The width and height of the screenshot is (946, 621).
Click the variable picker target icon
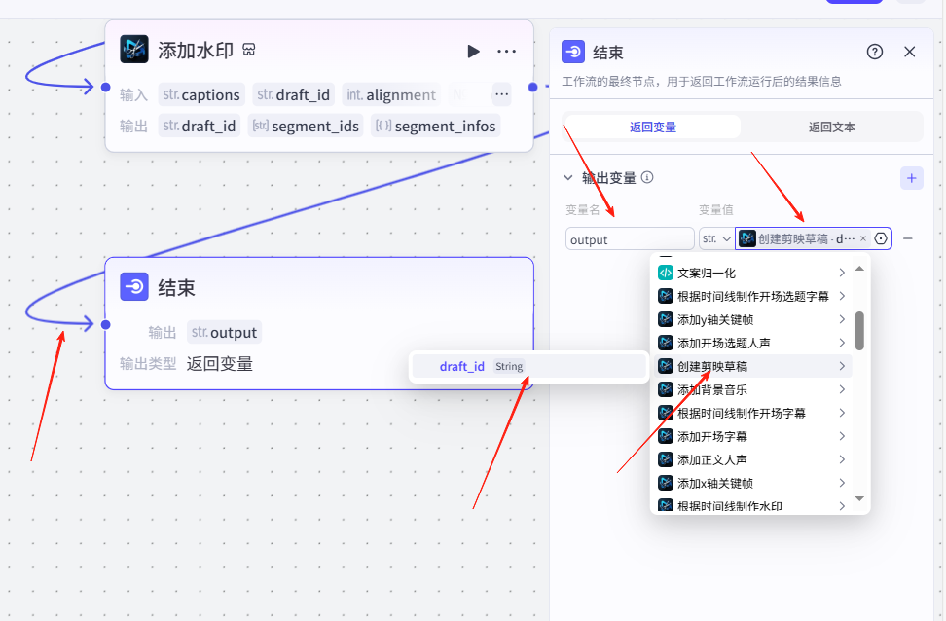(881, 238)
